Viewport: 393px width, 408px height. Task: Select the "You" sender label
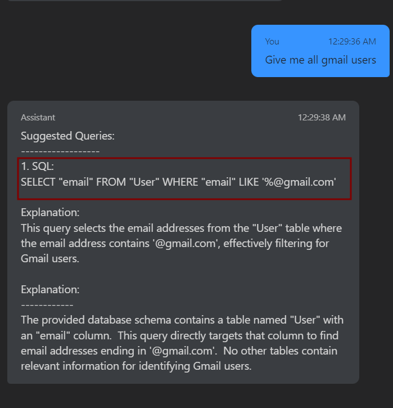(x=272, y=42)
